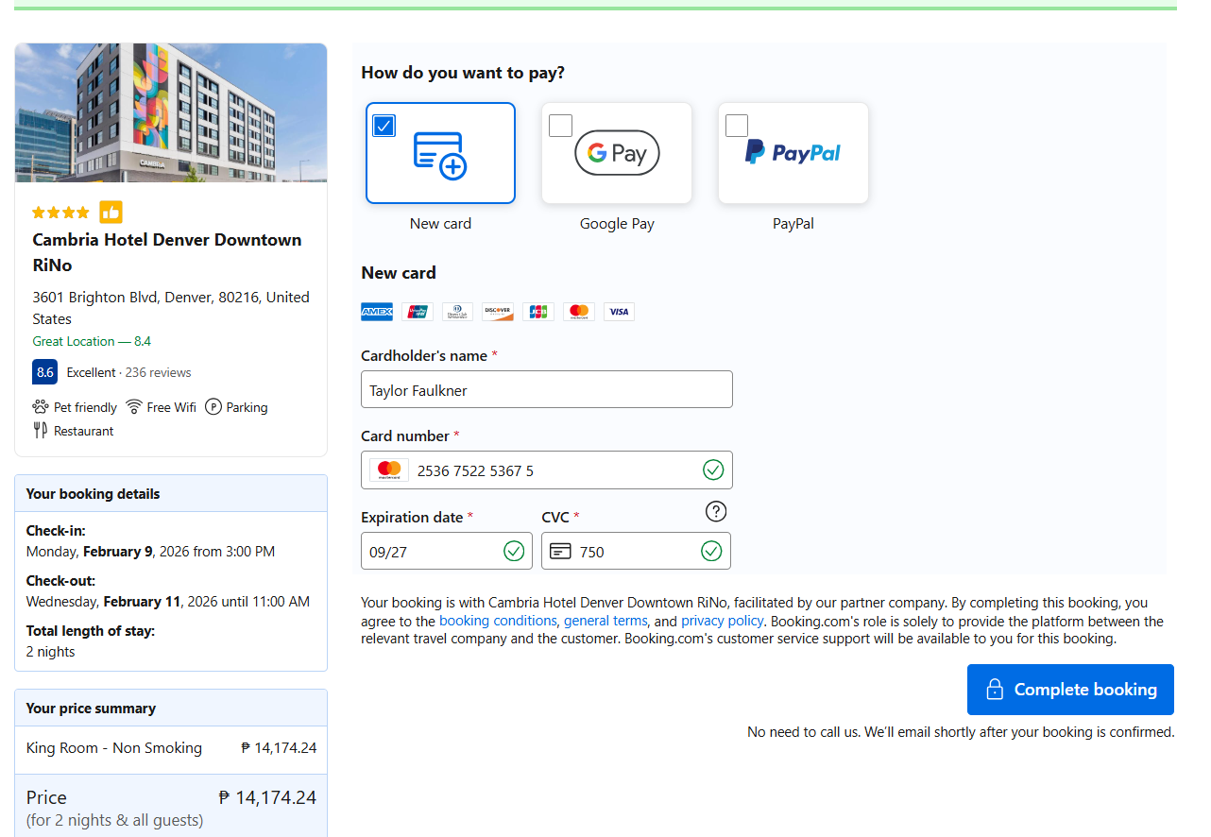Viewport: 1211px width, 837px height.
Task: Click the PayPal label under payment option
Action: pyautogui.click(x=793, y=224)
